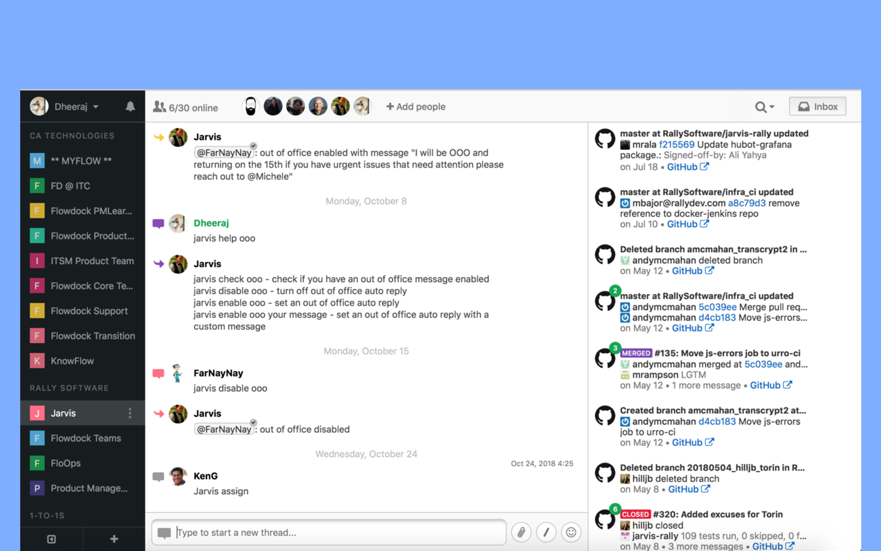Click Add people

[x=416, y=107]
